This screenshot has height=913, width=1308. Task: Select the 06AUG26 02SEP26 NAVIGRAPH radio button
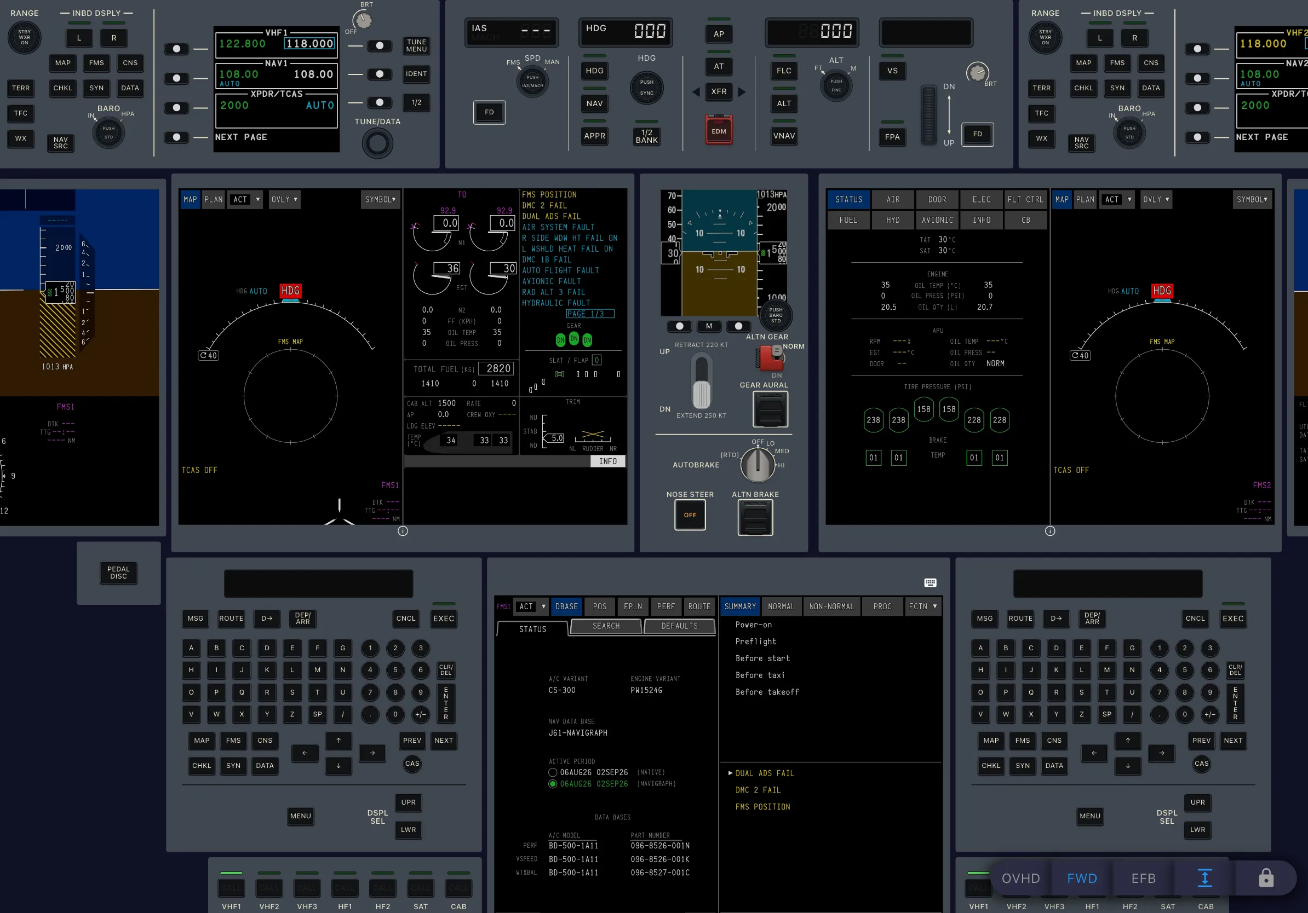(x=552, y=784)
